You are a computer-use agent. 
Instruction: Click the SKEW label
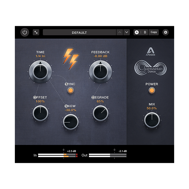click(x=70, y=106)
